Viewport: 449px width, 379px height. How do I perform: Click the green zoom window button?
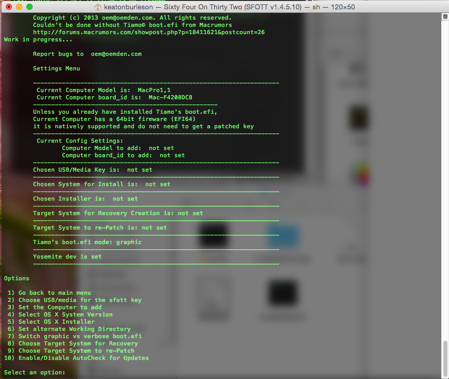pyautogui.click(x=29, y=7)
